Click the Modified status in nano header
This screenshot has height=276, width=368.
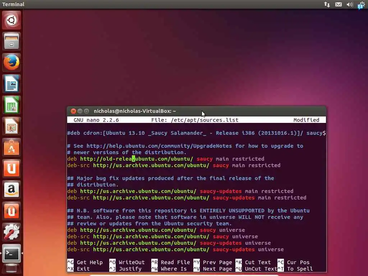point(306,120)
